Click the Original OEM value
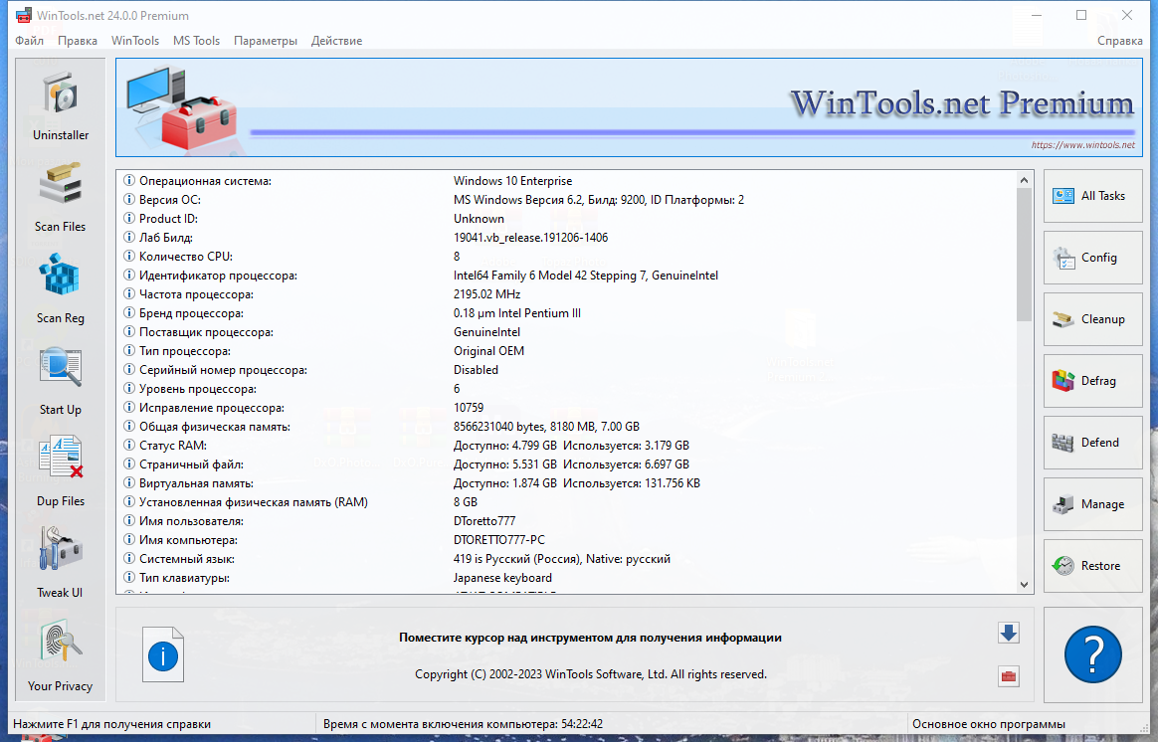 [488, 351]
